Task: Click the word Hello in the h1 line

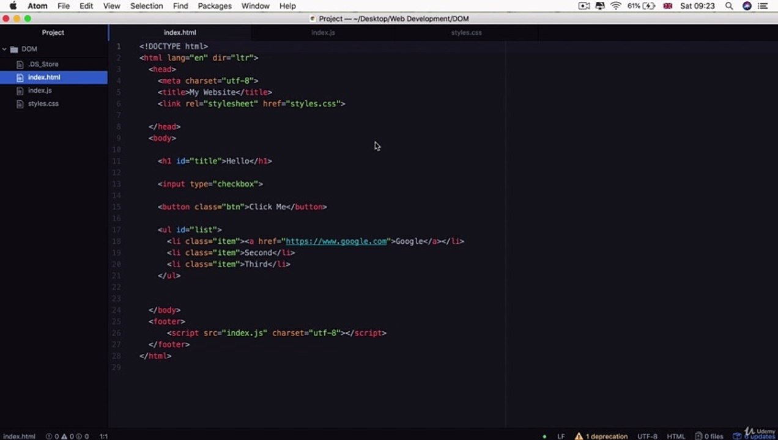Action: (x=237, y=161)
